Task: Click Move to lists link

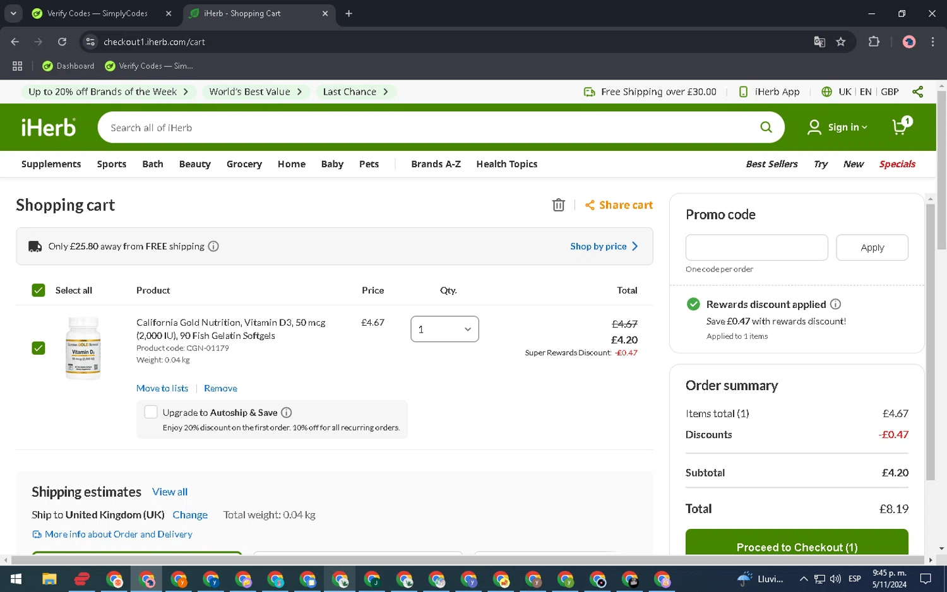Action: (162, 388)
